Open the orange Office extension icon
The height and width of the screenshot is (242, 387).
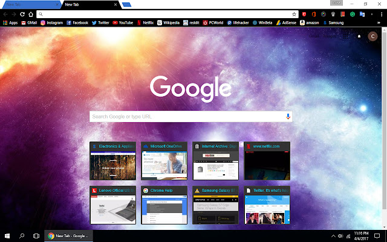(x=314, y=15)
